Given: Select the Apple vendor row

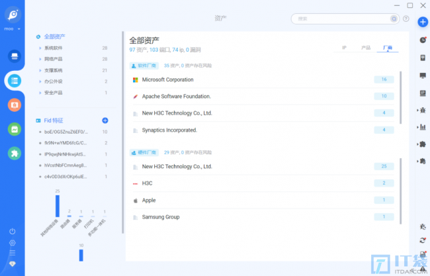Looking at the screenshot, I should (x=263, y=201).
